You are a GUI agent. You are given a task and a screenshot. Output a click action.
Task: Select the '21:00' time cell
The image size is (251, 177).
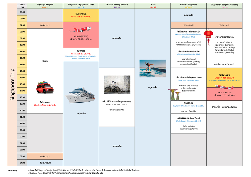[22, 117]
